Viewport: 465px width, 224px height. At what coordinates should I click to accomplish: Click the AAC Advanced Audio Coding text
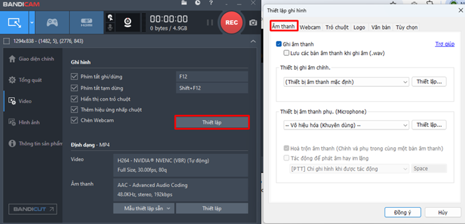coord(152,185)
